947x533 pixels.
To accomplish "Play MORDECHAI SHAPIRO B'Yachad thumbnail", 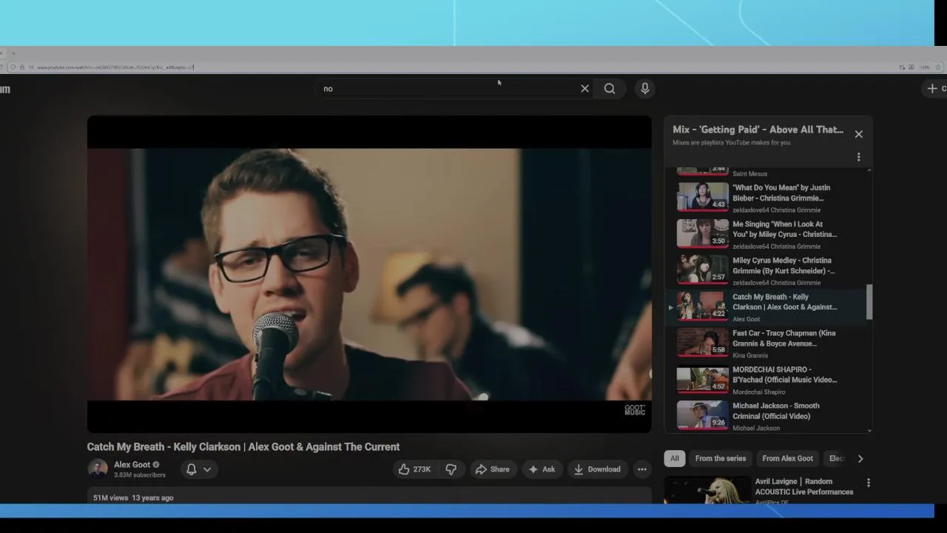I will coord(703,378).
